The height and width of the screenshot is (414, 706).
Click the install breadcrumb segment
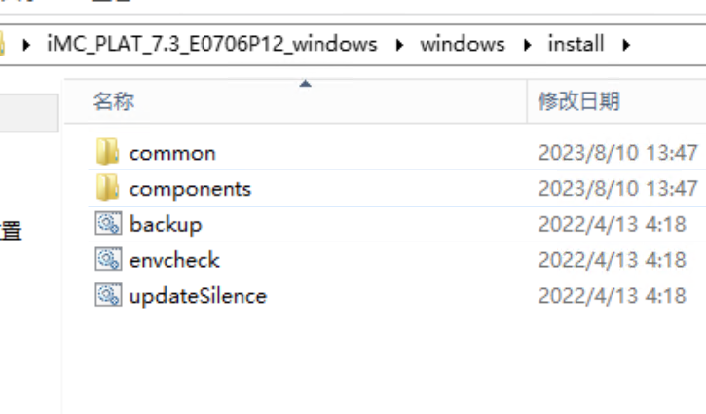(576, 44)
